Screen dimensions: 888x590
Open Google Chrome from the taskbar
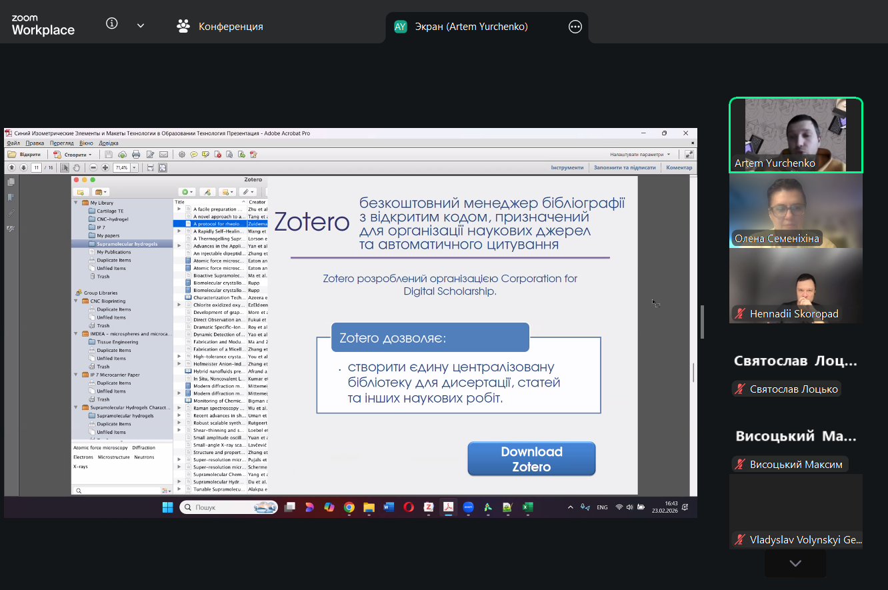click(x=349, y=507)
